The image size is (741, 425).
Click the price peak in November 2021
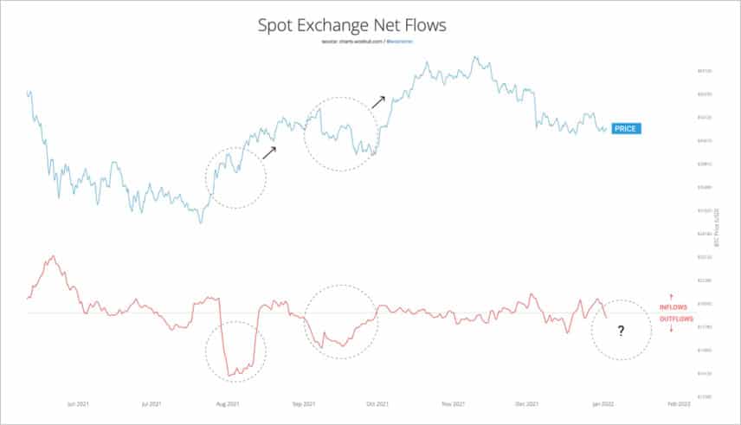474,58
